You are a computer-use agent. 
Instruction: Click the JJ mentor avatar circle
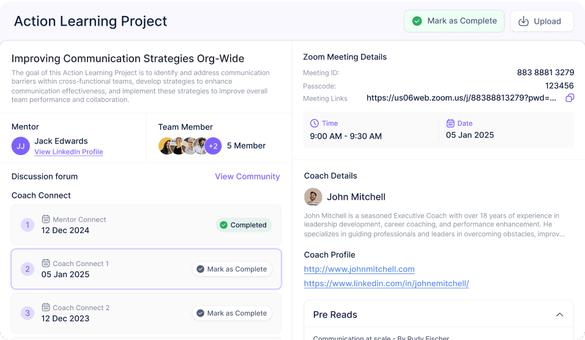pyautogui.click(x=21, y=146)
